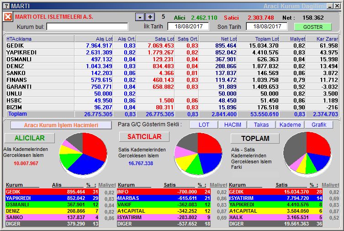Click blue ISYATIRIM 7.794.720 total row
Image resolution: width=344 pixels, height=231 pixels.
click(276, 198)
